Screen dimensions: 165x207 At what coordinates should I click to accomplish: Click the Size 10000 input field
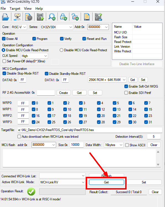77,145
